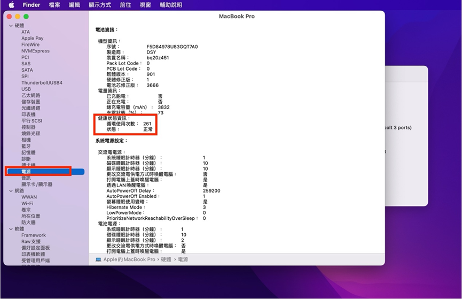
Task: Collapse the 軟體 section in sidebar
Action: (11, 229)
